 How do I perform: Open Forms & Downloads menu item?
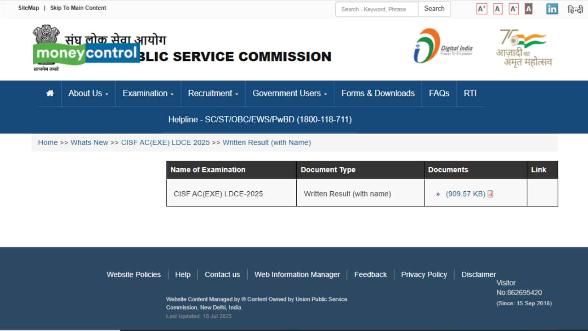378,93
